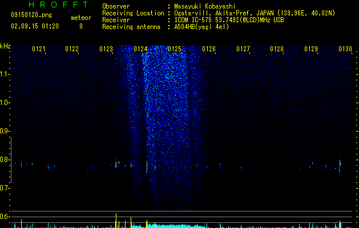Click the 0124 time marker

[x=140, y=49]
